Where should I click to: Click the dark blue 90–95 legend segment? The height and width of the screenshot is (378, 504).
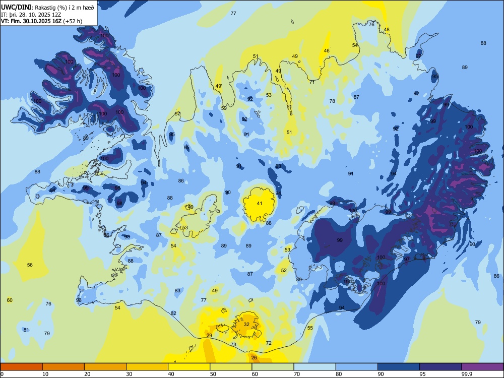pos(399,367)
